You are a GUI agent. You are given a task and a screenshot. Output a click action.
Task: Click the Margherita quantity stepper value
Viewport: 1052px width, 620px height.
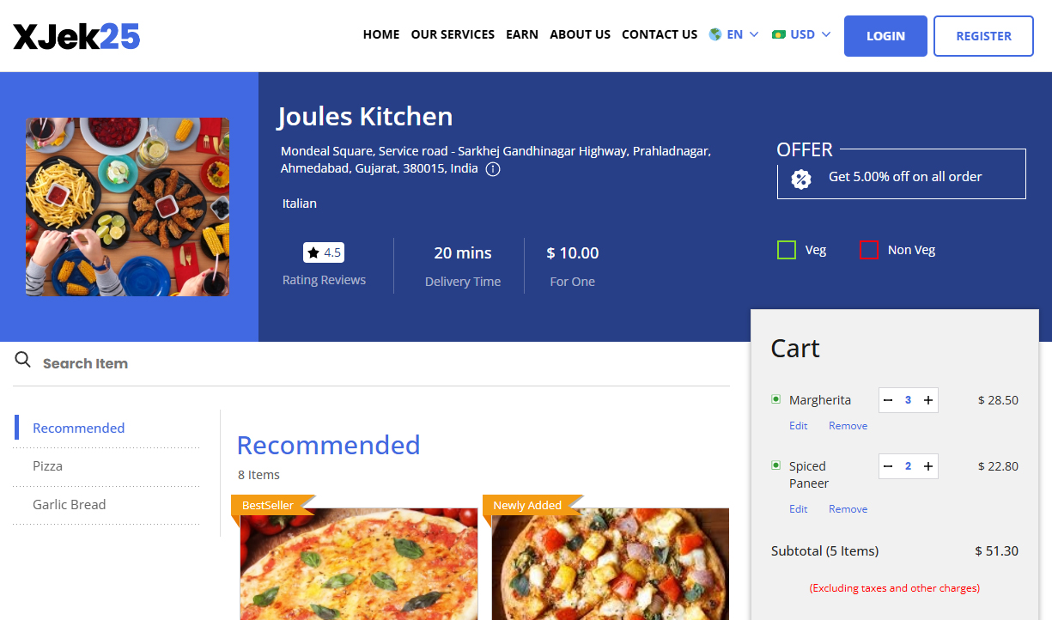(908, 399)
